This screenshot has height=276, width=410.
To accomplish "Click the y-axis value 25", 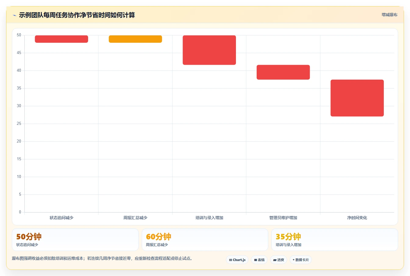I will click(x=19, y=124).
